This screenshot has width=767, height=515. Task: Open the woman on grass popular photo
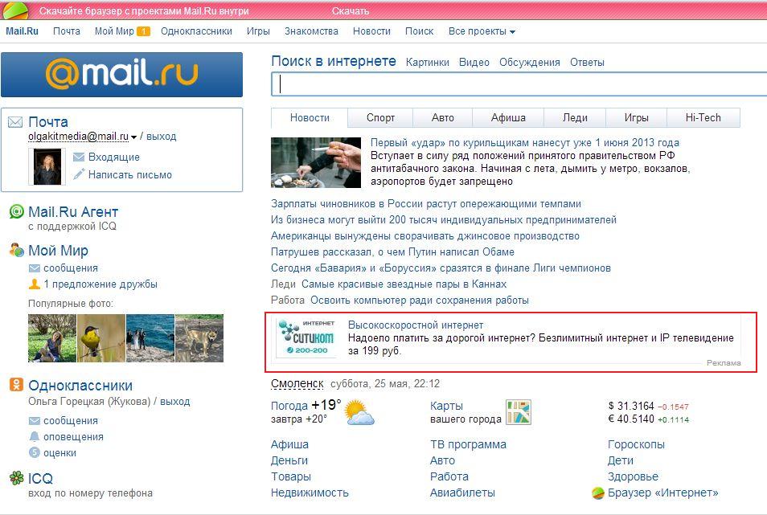tap(51, 338)
